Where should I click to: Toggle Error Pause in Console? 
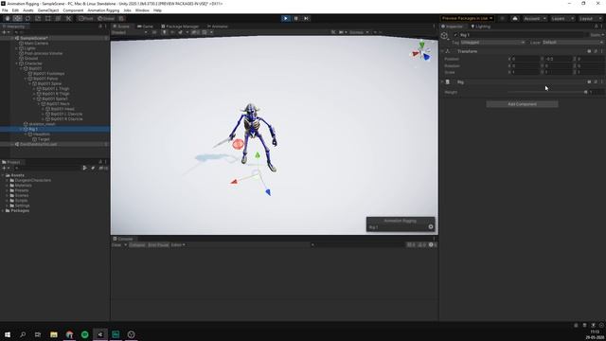tap(158, 244)
